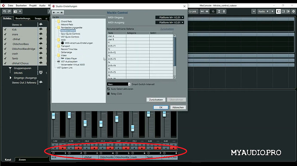Screen dimensions: 297x166
Task: Click the waveform icon next to Stereo In
Action: coord(41,24)
